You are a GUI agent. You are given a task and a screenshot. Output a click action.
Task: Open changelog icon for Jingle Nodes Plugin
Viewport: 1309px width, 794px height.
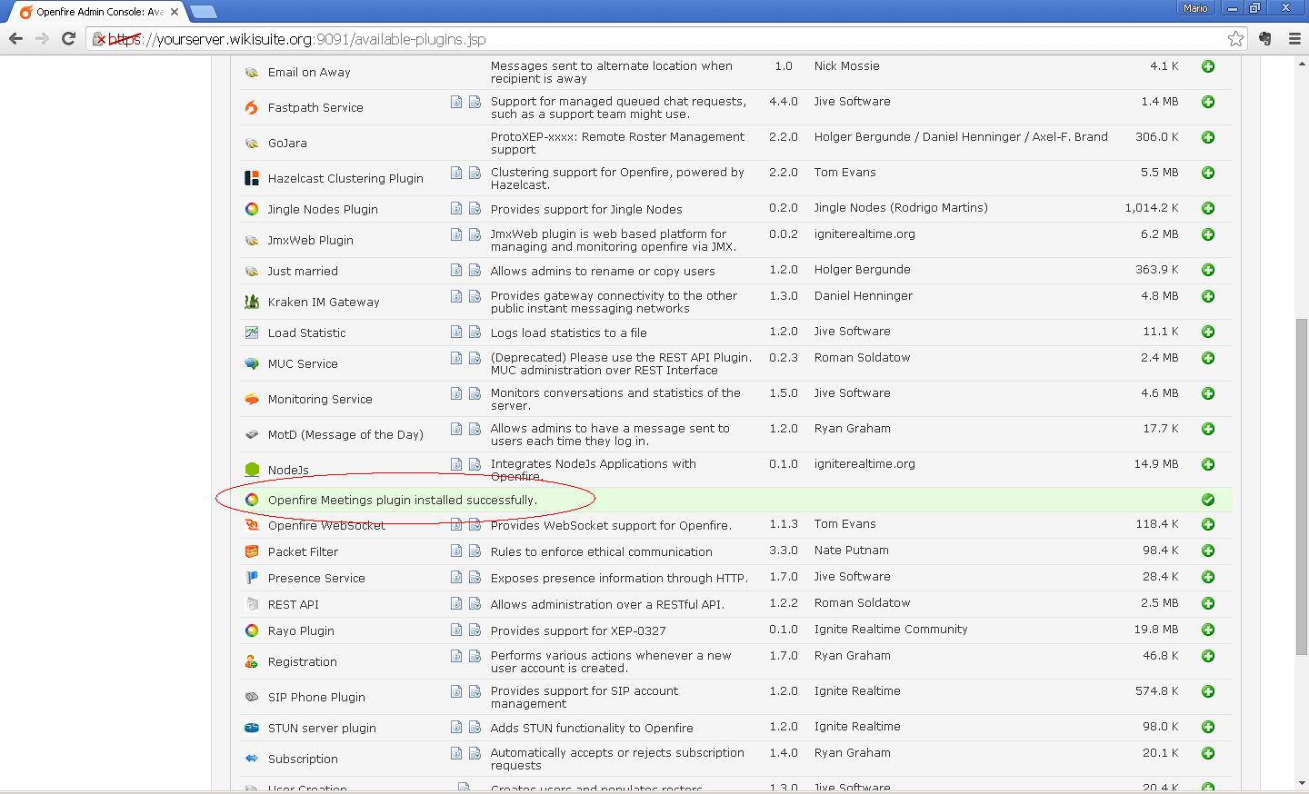tap(475, 208)
